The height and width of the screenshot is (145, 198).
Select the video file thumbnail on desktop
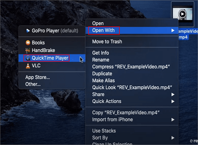tap(182, 14)
